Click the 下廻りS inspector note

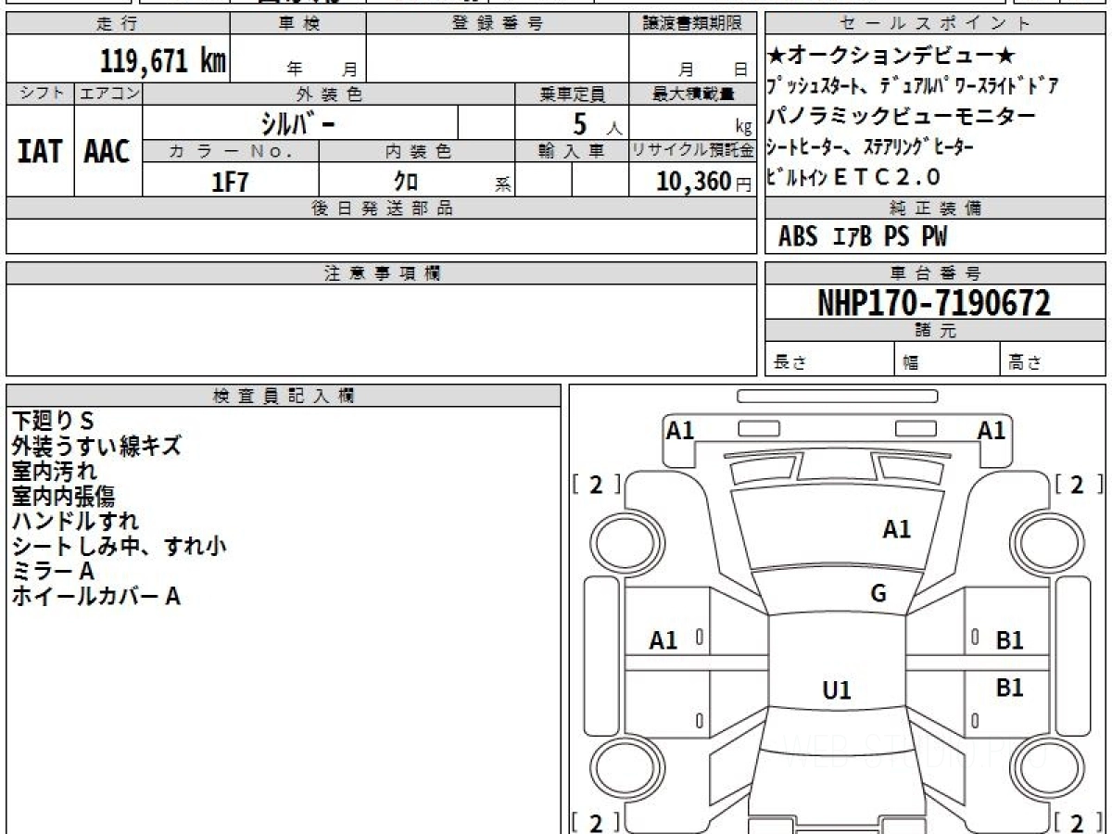tap(53, 422)
